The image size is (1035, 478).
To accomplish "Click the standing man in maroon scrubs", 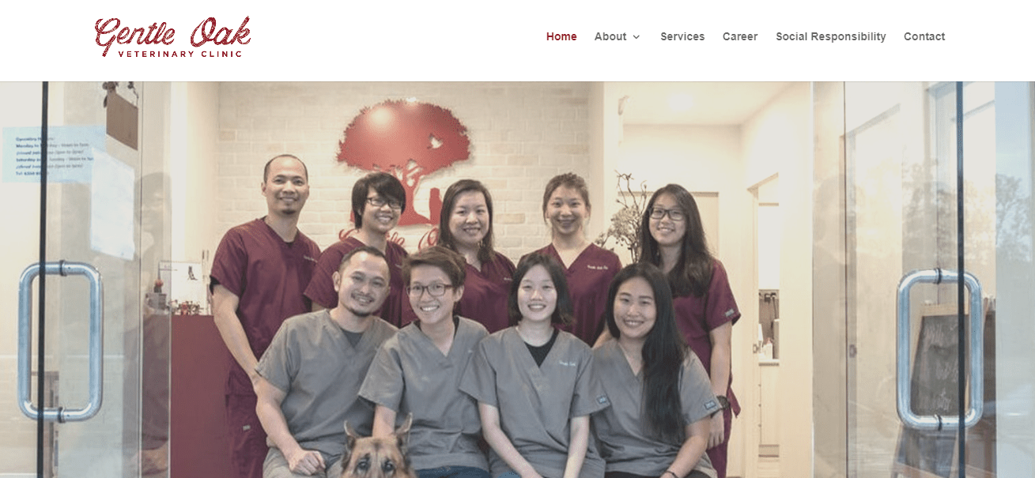I will tap(263, 308).
